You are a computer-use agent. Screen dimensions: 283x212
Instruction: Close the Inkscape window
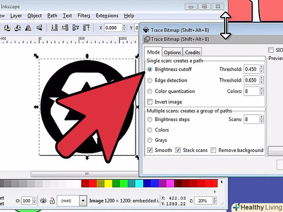coord(218,7)
